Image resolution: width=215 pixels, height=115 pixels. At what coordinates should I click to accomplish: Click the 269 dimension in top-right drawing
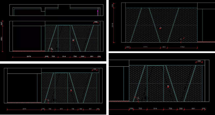pos(128,47)
